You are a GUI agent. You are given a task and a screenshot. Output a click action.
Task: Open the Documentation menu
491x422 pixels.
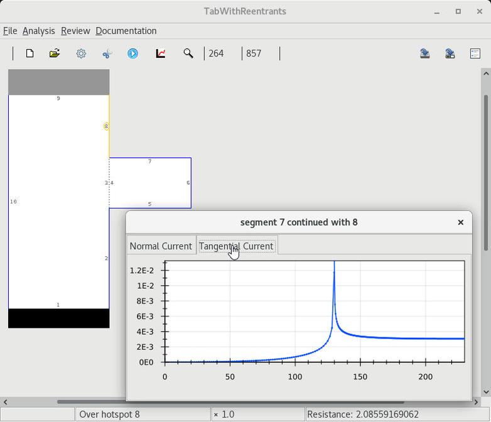tap(126, 31)
